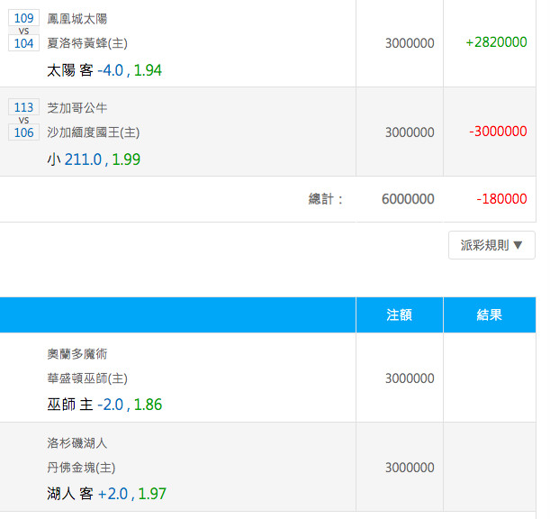Click the -3000000 result value
This screenshot has width=550, height=519.
click(498, 132)
